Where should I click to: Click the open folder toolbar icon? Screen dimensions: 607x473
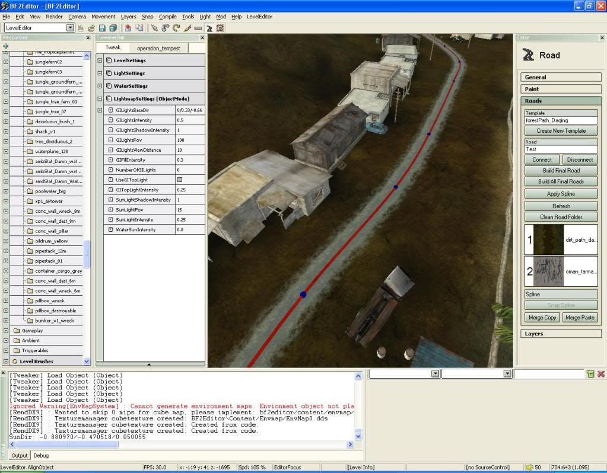tap(91, 28)
